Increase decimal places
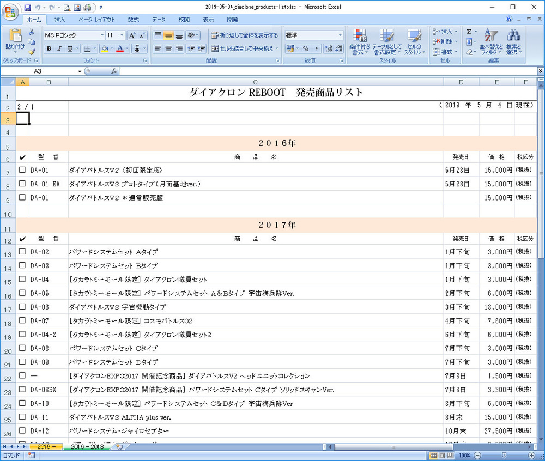This screenshot has width=545, height=461. click(x=328, y=48)
